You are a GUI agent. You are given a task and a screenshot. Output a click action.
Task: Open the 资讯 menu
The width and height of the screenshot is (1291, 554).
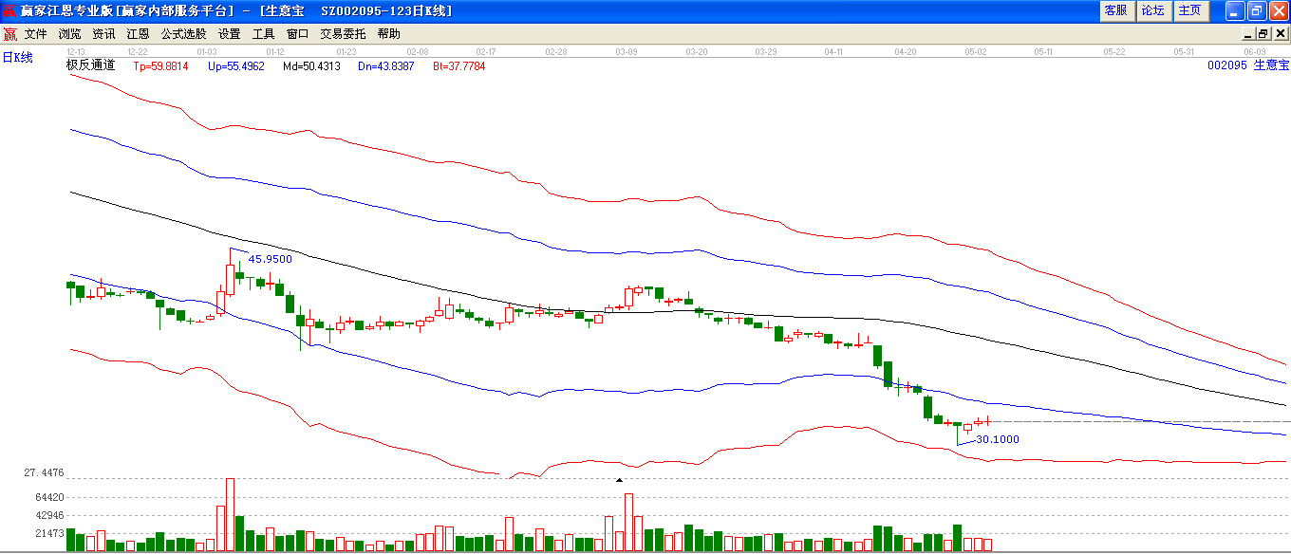pos(103,34)
